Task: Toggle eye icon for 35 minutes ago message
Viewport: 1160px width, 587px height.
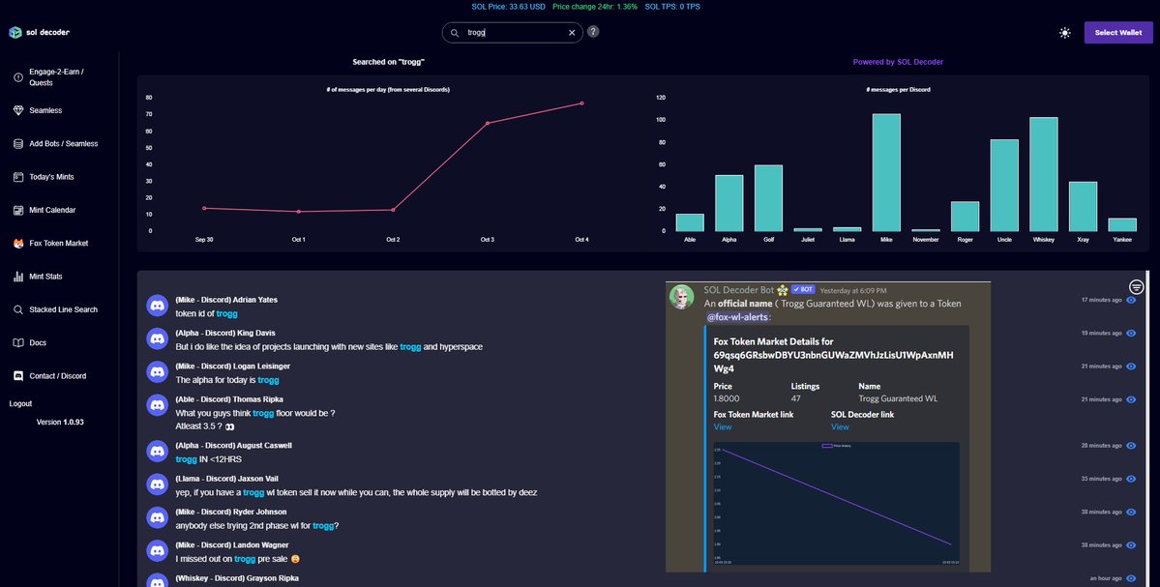Action: (1130, 479)
